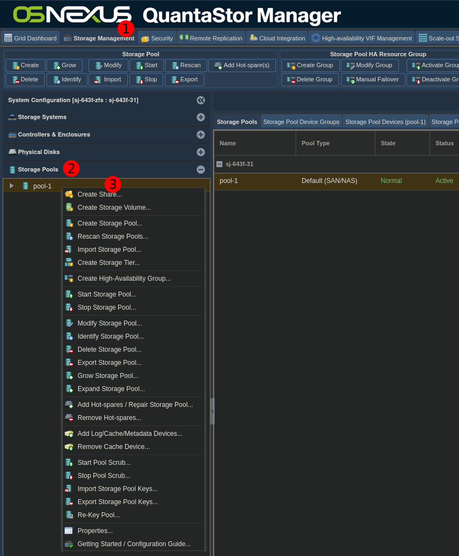Select Start Pool Scrub menu entry
The image size is (459, 556).
[x=104, y=463]
